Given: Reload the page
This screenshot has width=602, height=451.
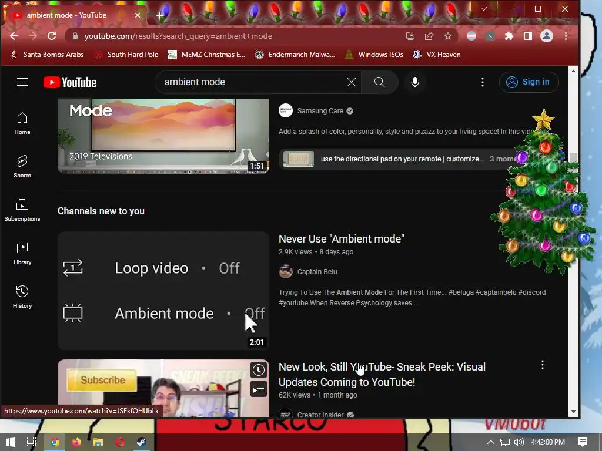Looking at the screenshot, I should click(x=52, y=36).
